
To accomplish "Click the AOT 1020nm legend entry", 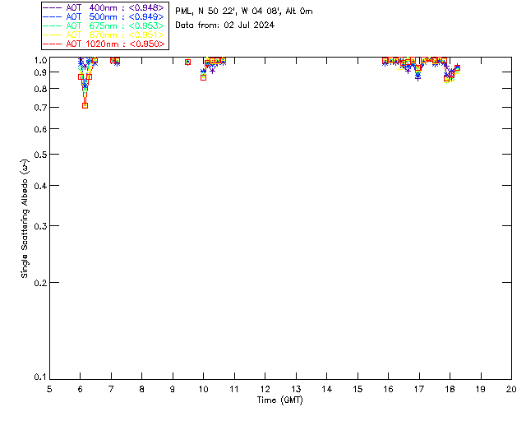I will pyautogui.click(x=104, y=44).
